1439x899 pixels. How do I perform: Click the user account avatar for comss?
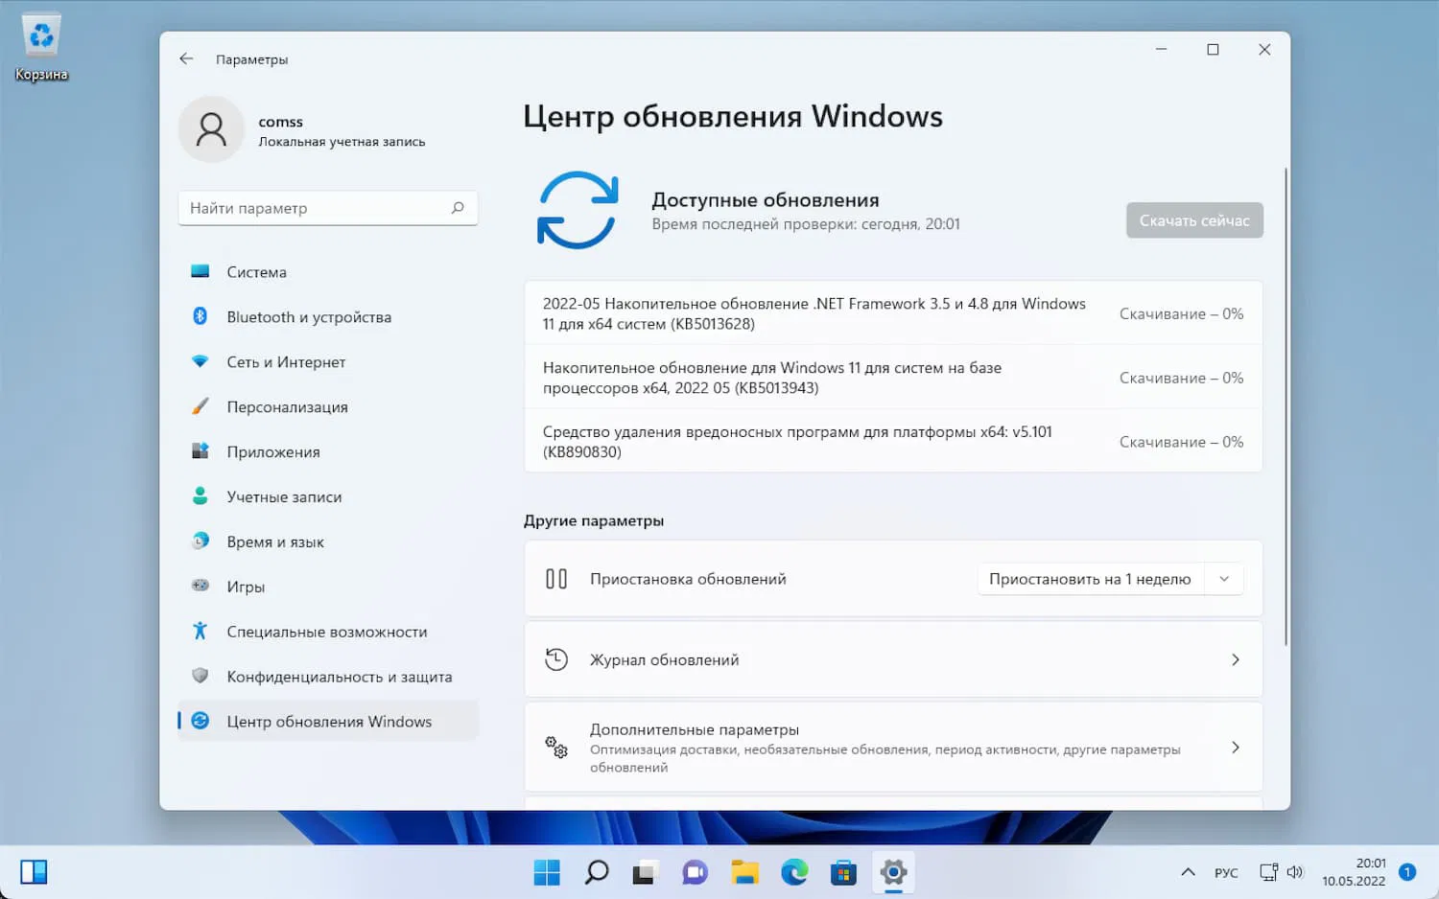211,128
